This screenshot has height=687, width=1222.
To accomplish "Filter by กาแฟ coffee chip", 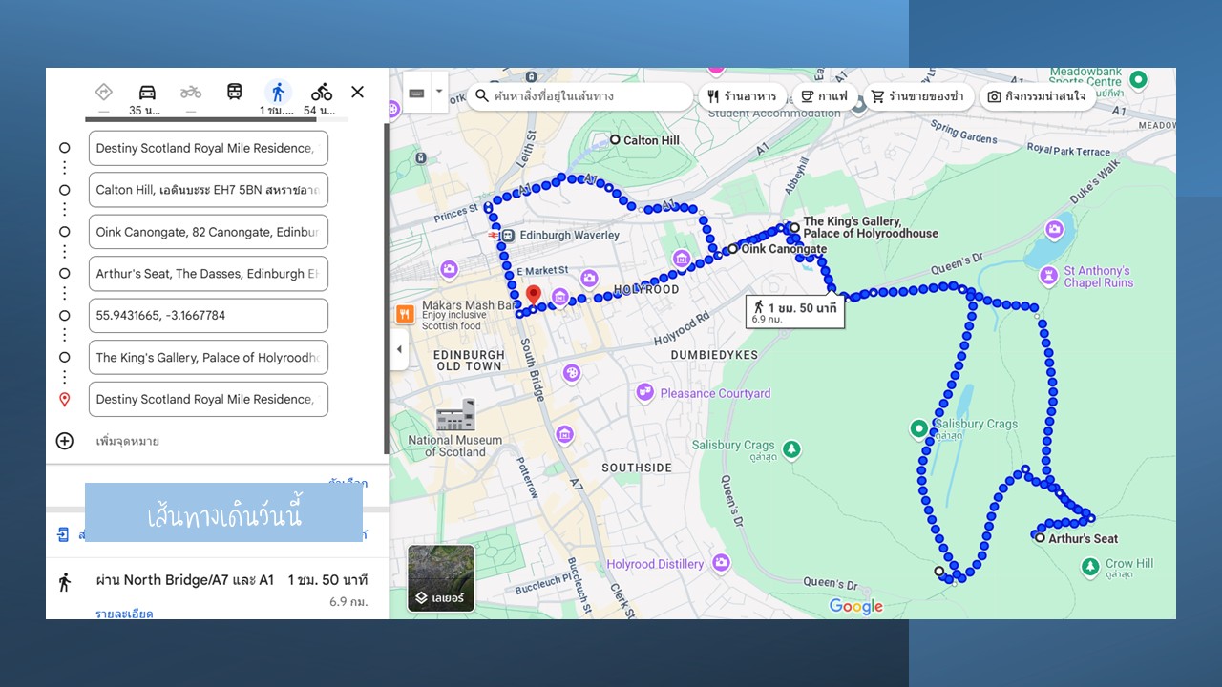I will [x=824, y=96].
